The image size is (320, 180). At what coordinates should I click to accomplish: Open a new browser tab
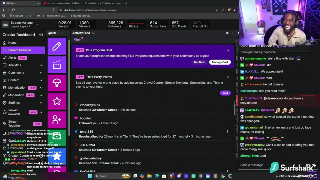coord(126,3)
